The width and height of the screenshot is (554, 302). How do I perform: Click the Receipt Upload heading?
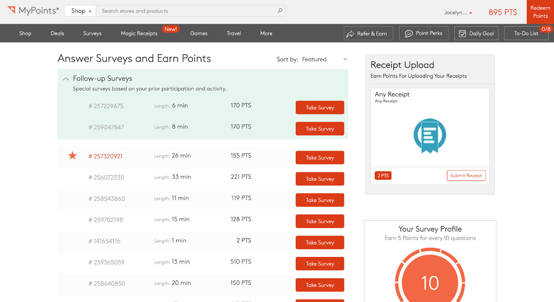[402, 65]
